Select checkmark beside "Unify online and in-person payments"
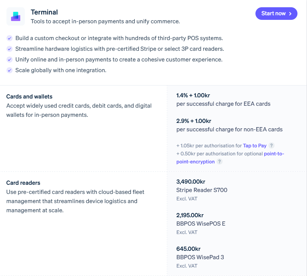The height and width of the screenshot is (276, 307). pyautogui.click(x=10, y=60)
